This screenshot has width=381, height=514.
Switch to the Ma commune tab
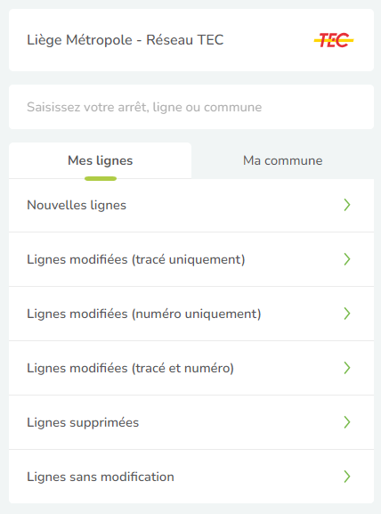click(x=283, y=160)
